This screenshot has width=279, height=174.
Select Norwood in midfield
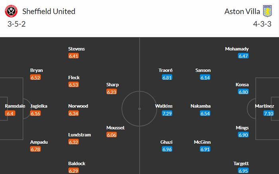tap(78, 106)
